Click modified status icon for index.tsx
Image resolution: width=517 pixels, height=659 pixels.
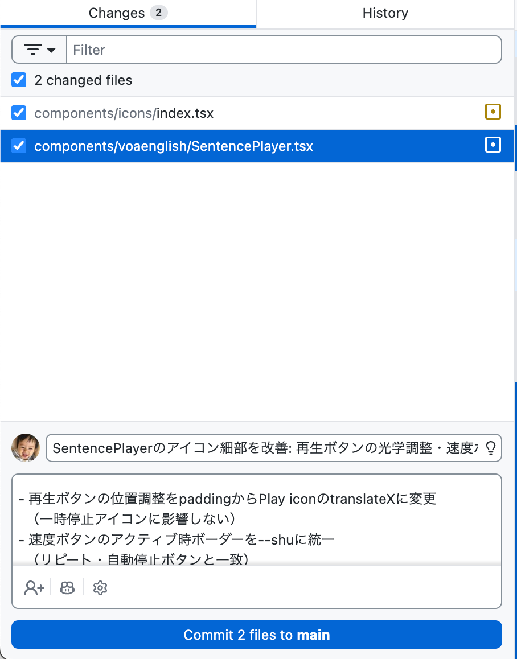pos(493,112)
